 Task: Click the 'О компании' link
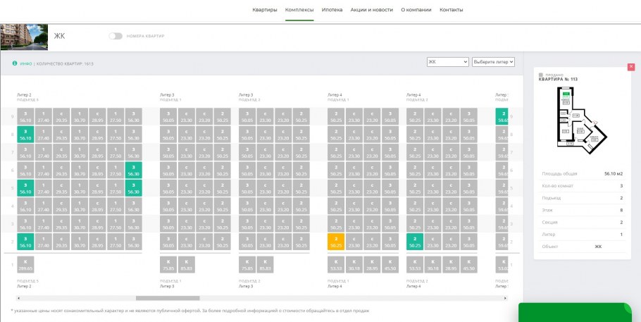pos(416,10)
